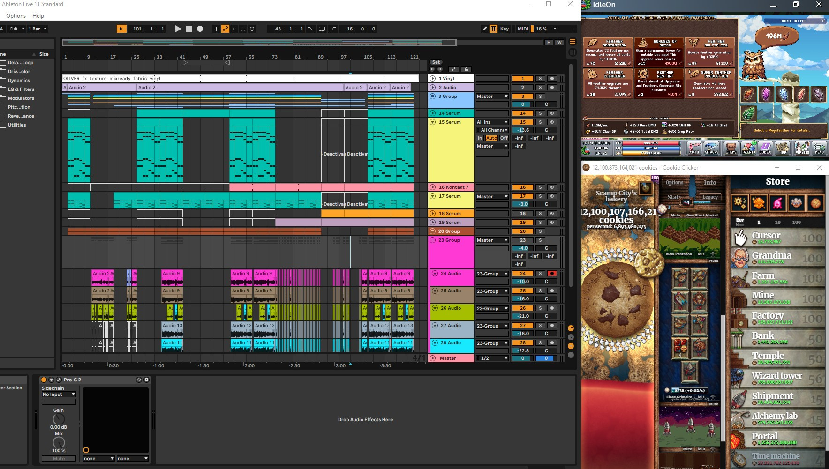829x469 pixels.
Task: Set 15 Serum monitoring to Off
Action: pos(504,138)
